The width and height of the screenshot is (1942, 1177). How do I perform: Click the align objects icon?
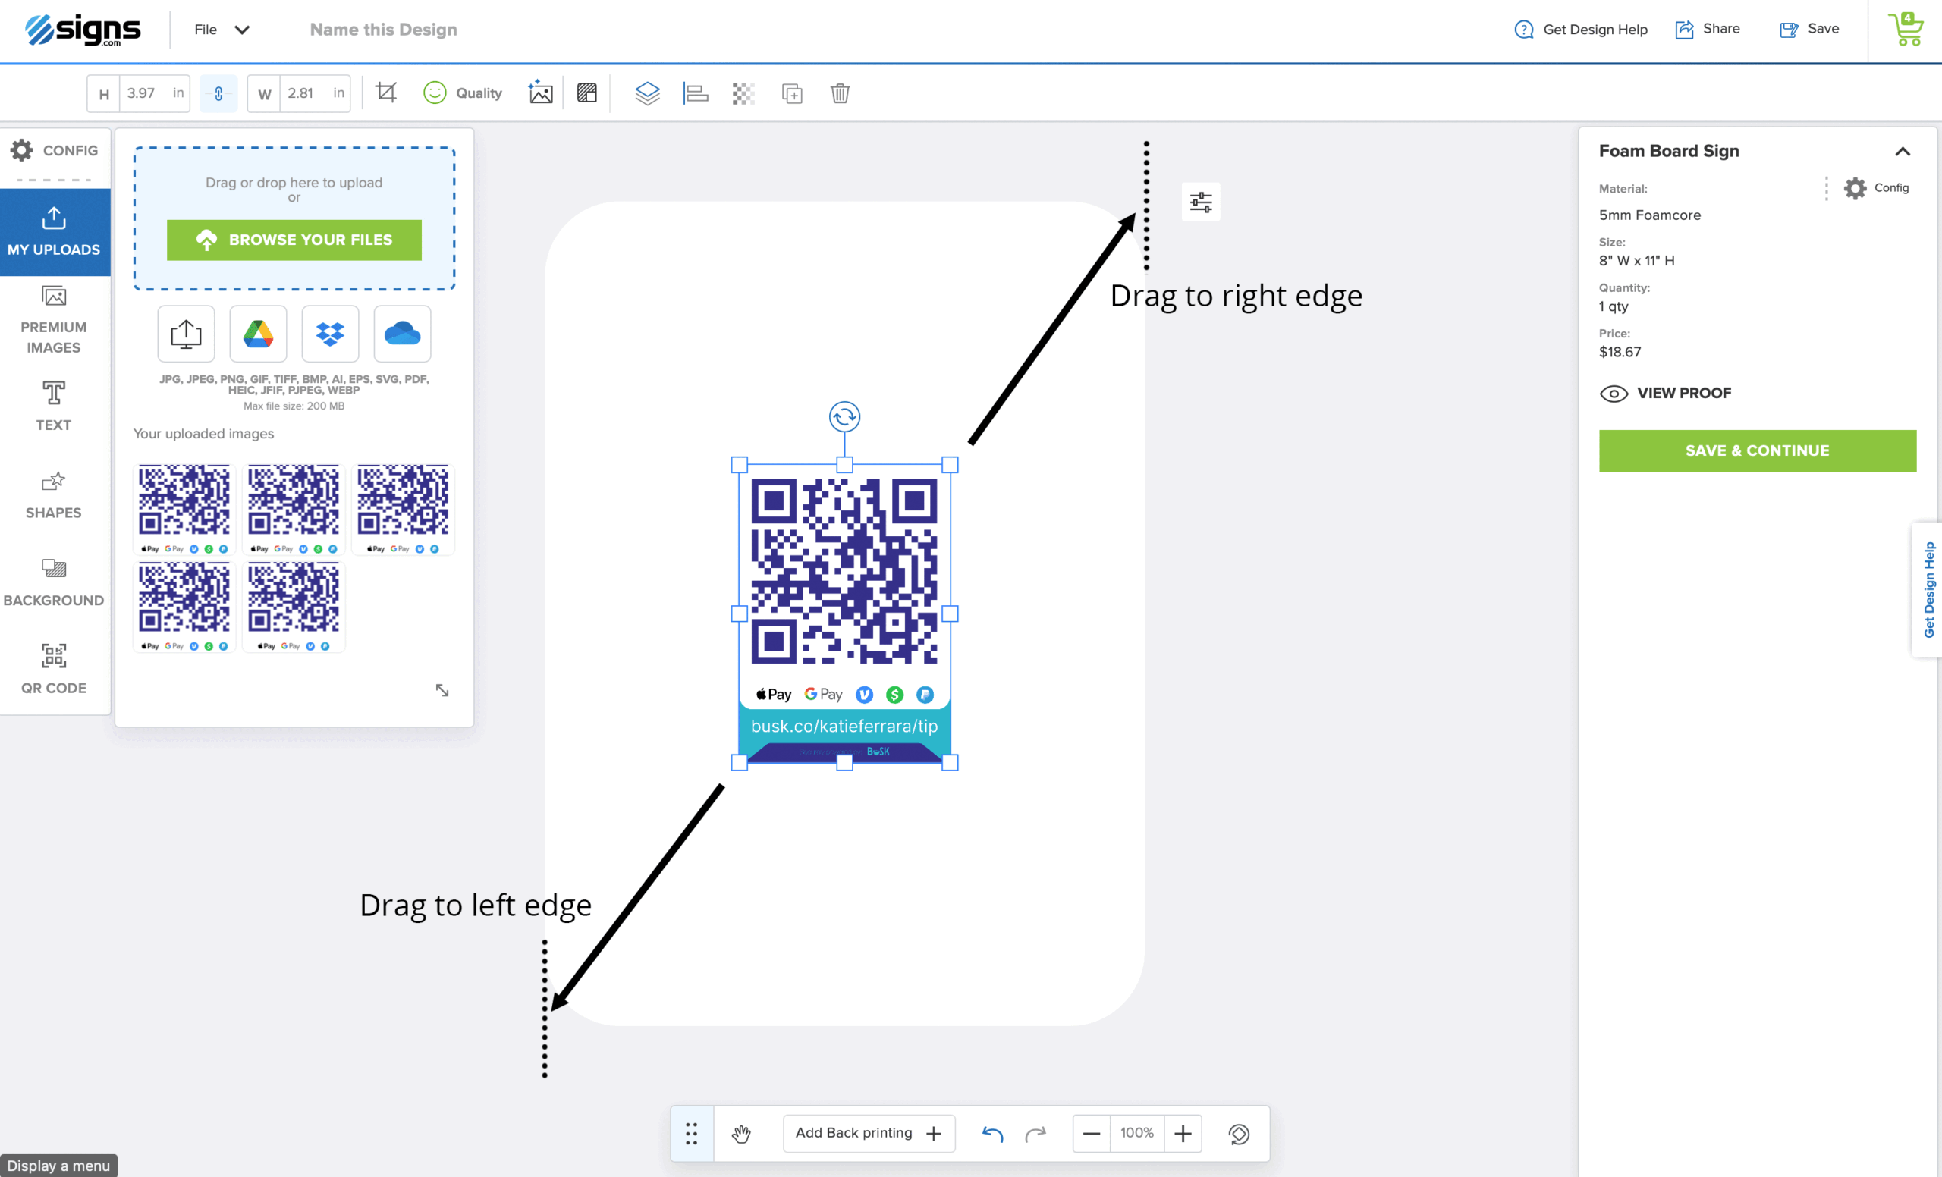pyautogui.click(x=695, y=93)
